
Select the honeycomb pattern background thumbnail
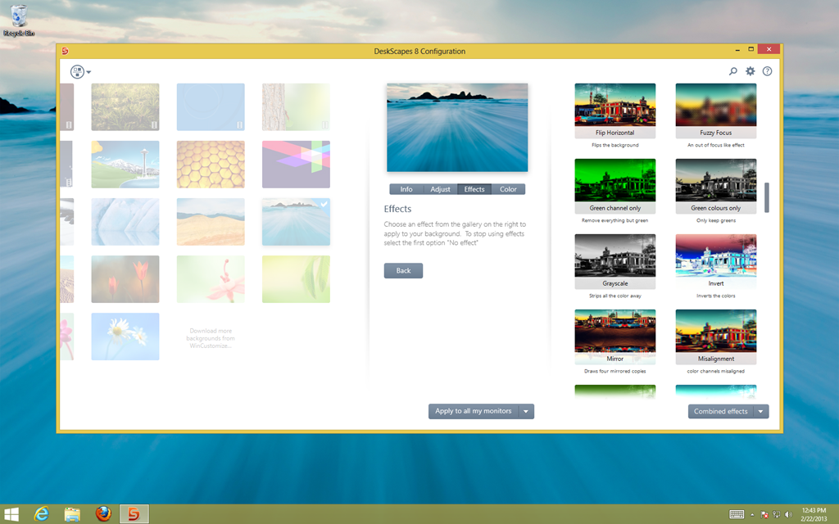(x=211, y=164)
